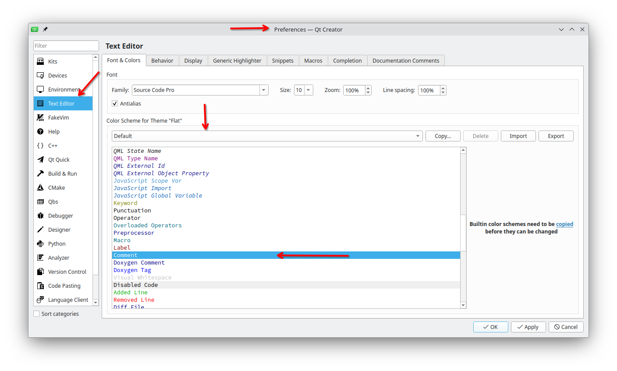Open the Qbs category icon
This screenshot has height=371, width=617.
point(40,201)
